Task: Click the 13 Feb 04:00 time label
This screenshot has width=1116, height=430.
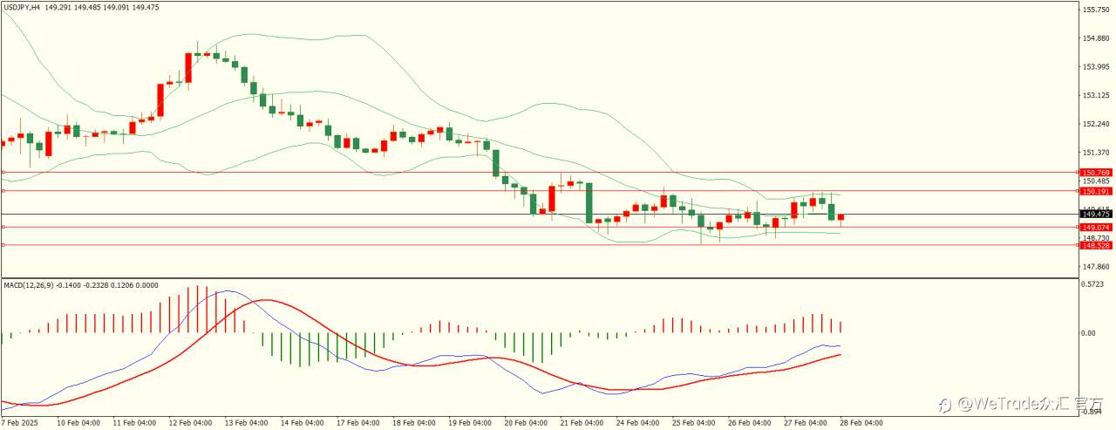Action: coord(245,423)
